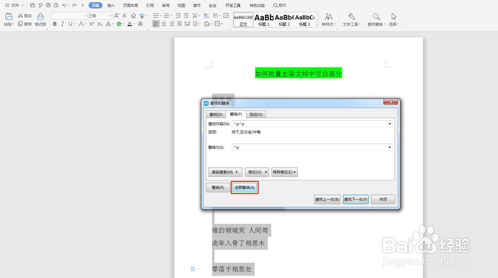Expand the style gallery list

click(x=317, y=25)
